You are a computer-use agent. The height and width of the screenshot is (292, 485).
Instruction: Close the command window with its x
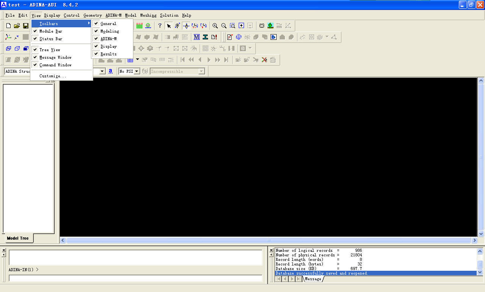coord(4,250)
